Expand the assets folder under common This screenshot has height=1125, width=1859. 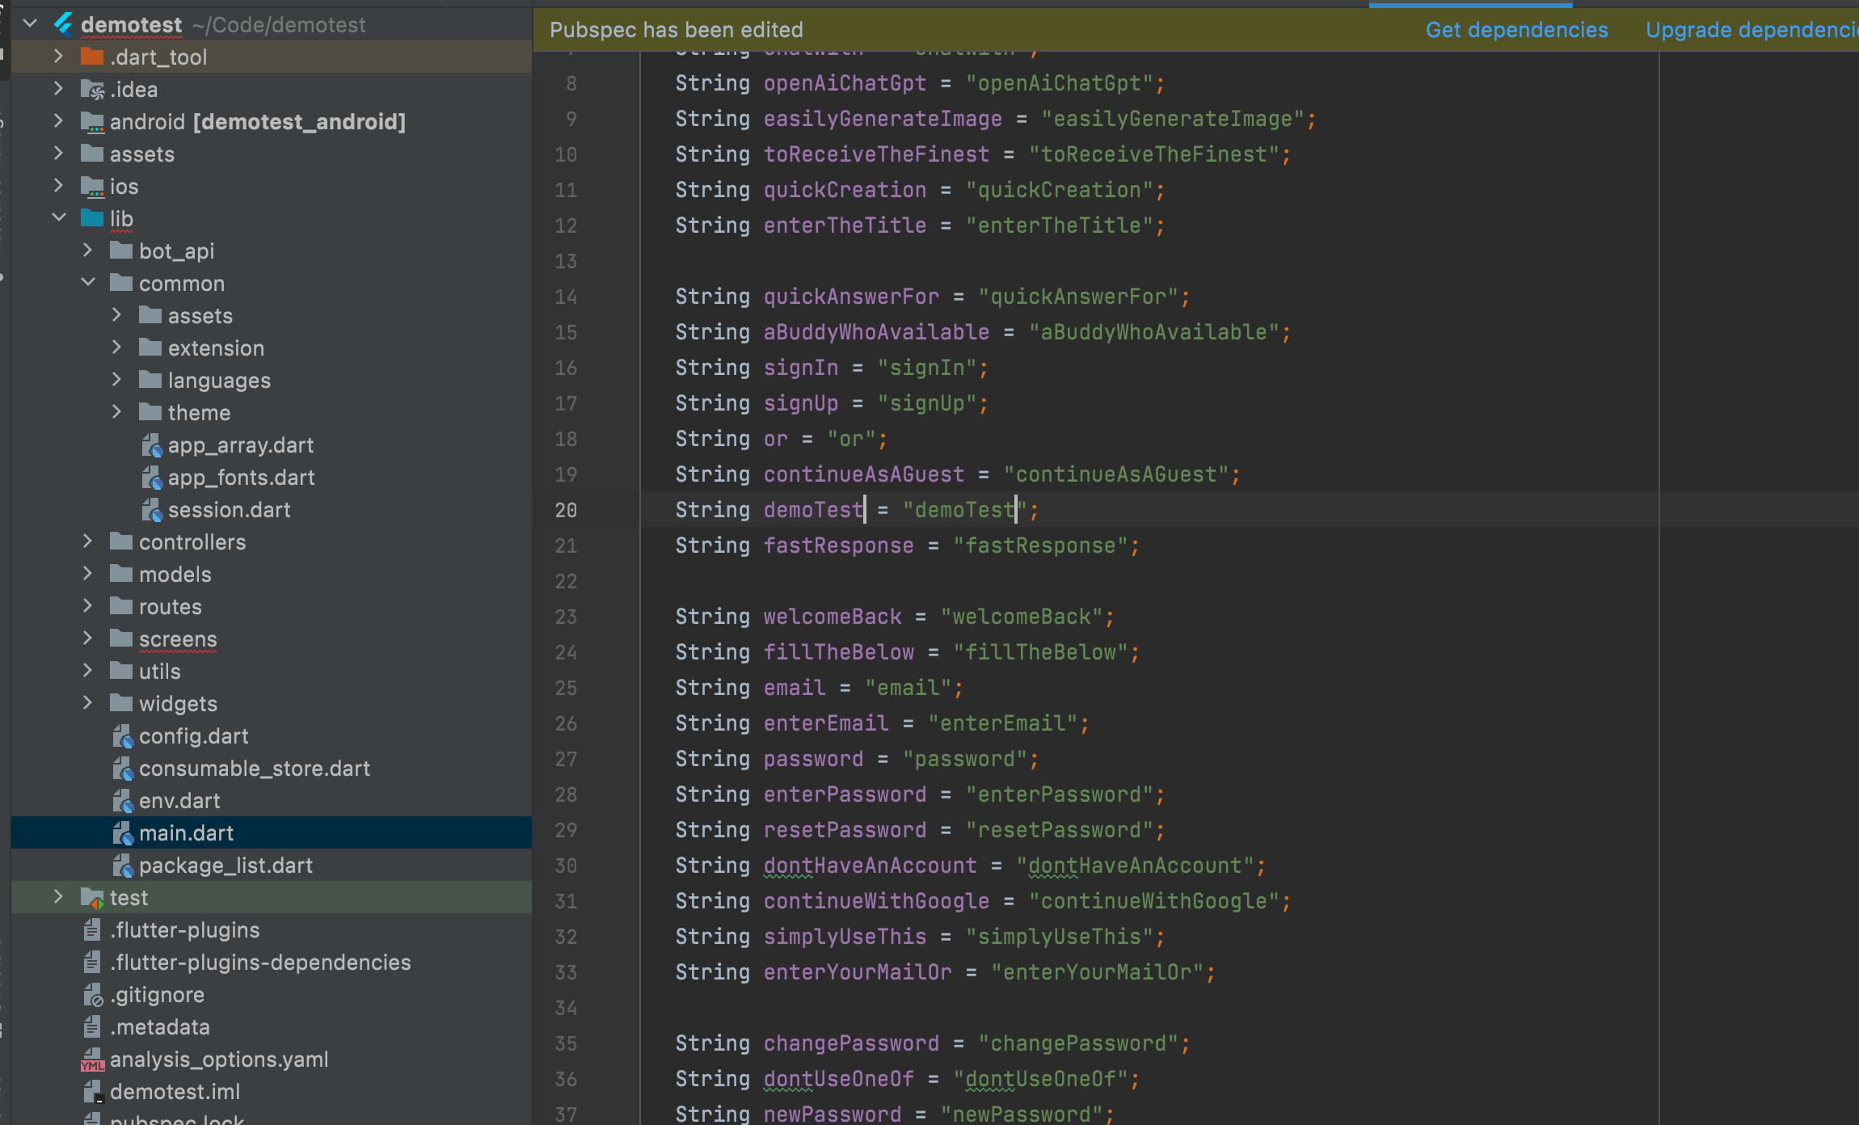click(118, 315)
